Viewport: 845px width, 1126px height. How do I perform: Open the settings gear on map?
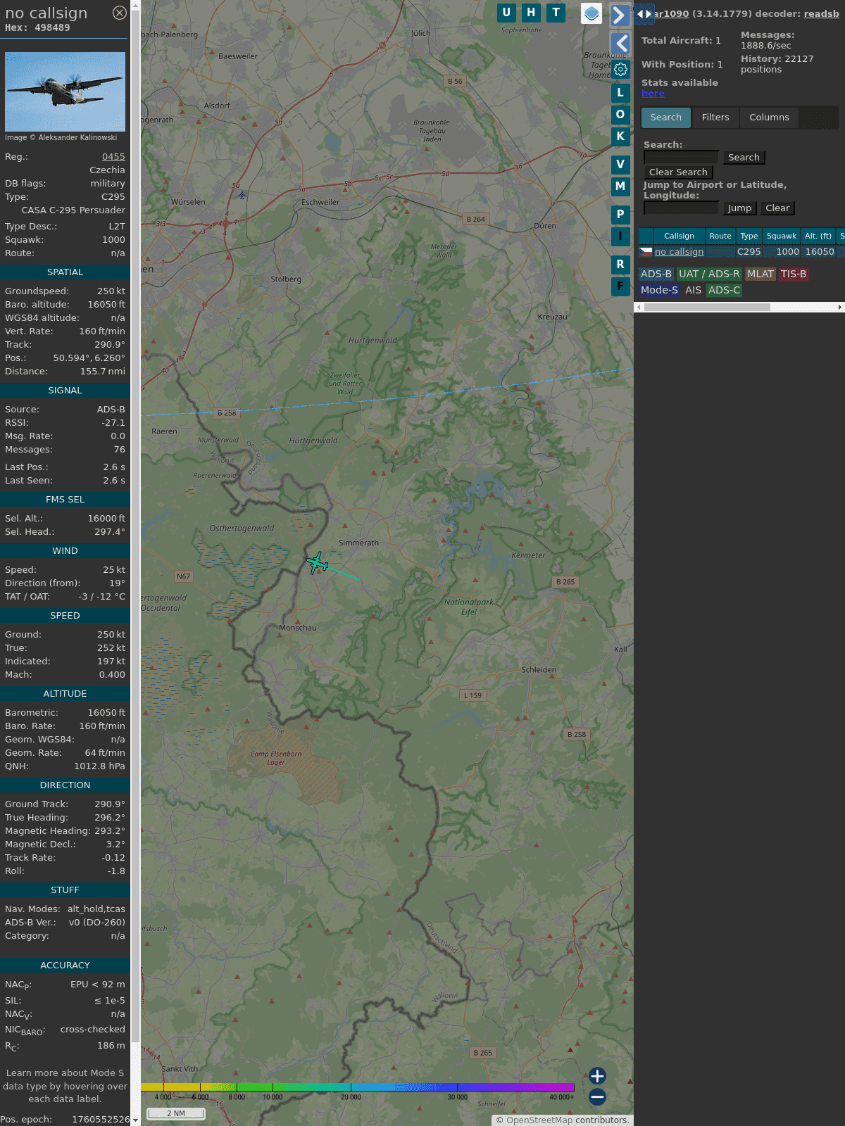click(620, 69)
